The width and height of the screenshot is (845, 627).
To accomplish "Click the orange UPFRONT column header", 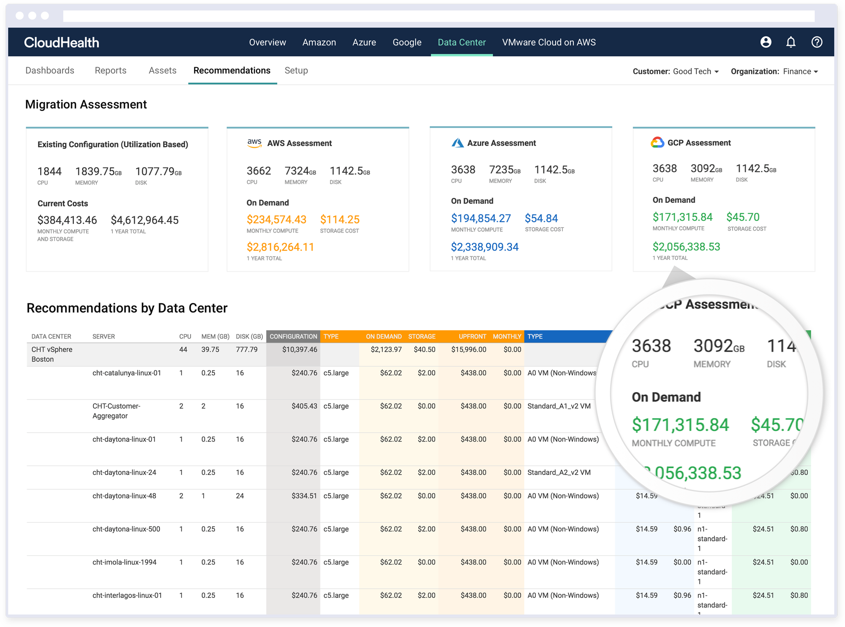I will (472, 337).
